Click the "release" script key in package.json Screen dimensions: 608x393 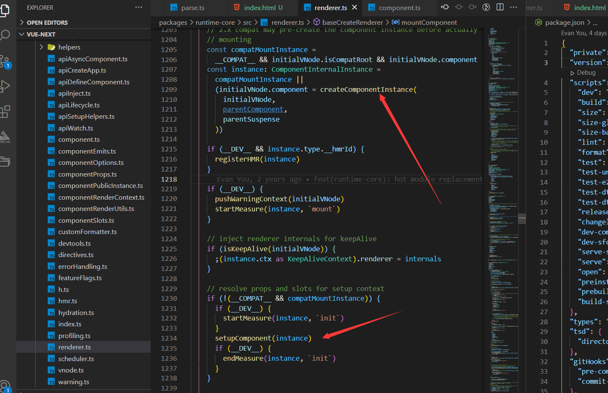pyautogui.click(x=592, y=212)
